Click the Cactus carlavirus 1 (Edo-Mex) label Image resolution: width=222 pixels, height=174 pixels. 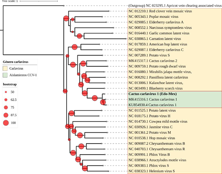[x=153, y=94]
